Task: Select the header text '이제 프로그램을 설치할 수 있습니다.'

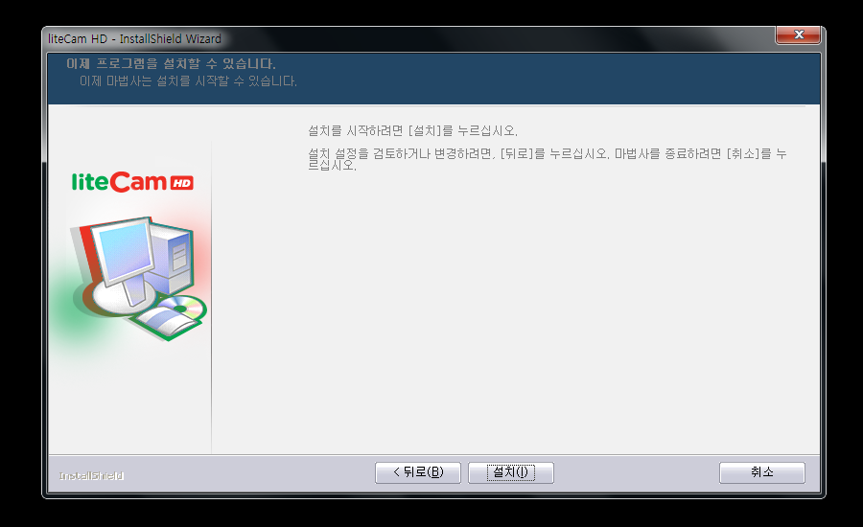Action: (x=171, y=64)
